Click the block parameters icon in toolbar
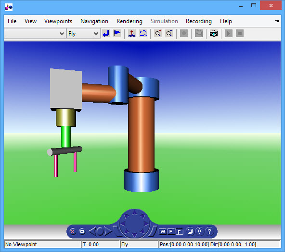 tap(199, 33)
